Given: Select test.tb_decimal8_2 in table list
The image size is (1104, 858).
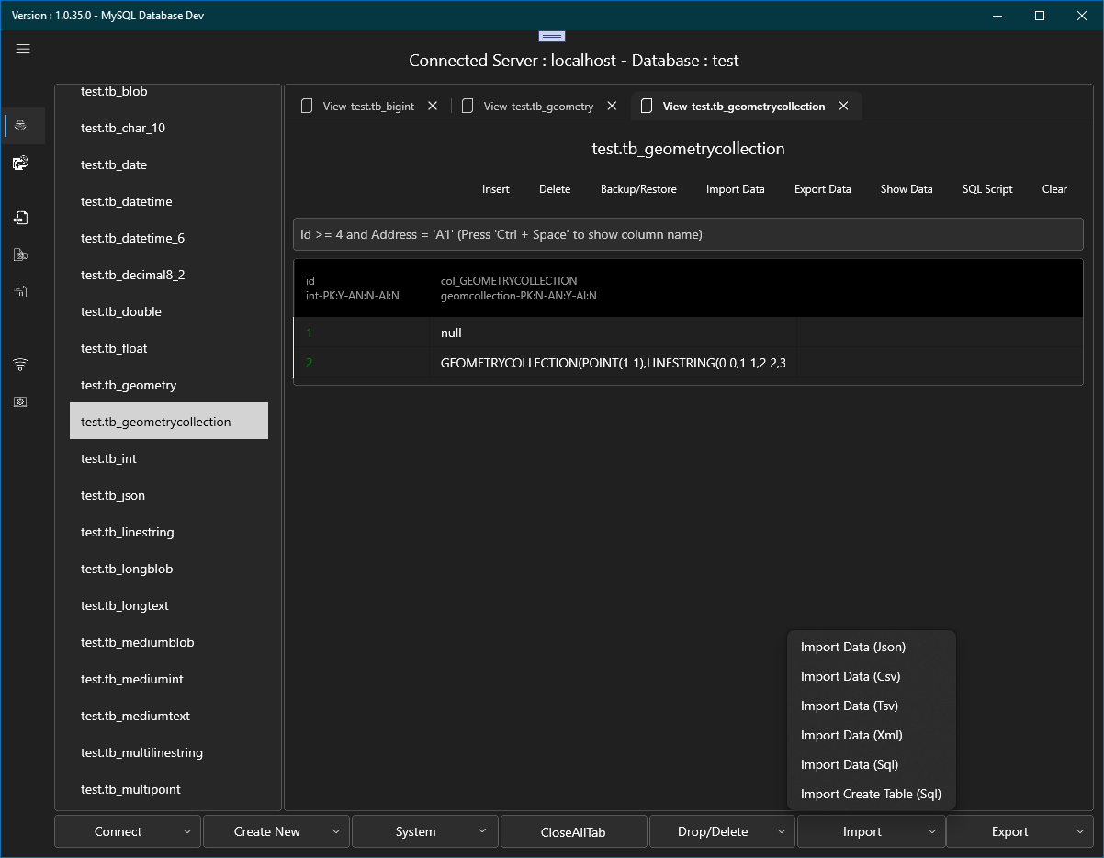Looking at the screenshot, I should (169, 275).
